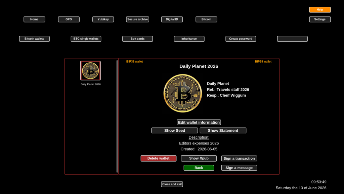Close and exit the application
This screenshot has height=194, width=344.
coord(172,184)
